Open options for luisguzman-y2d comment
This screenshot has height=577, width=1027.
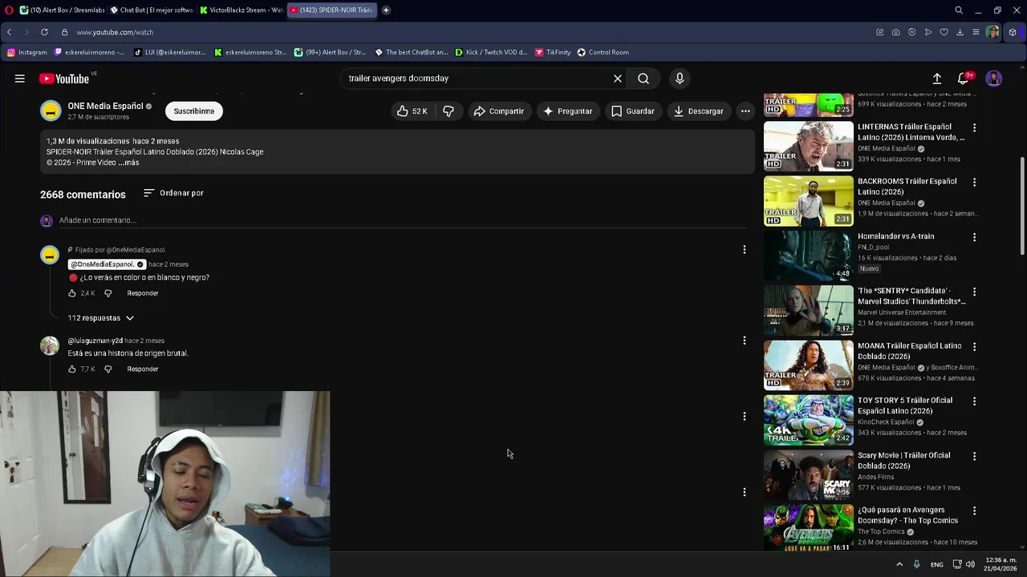(x=744, y=341)
